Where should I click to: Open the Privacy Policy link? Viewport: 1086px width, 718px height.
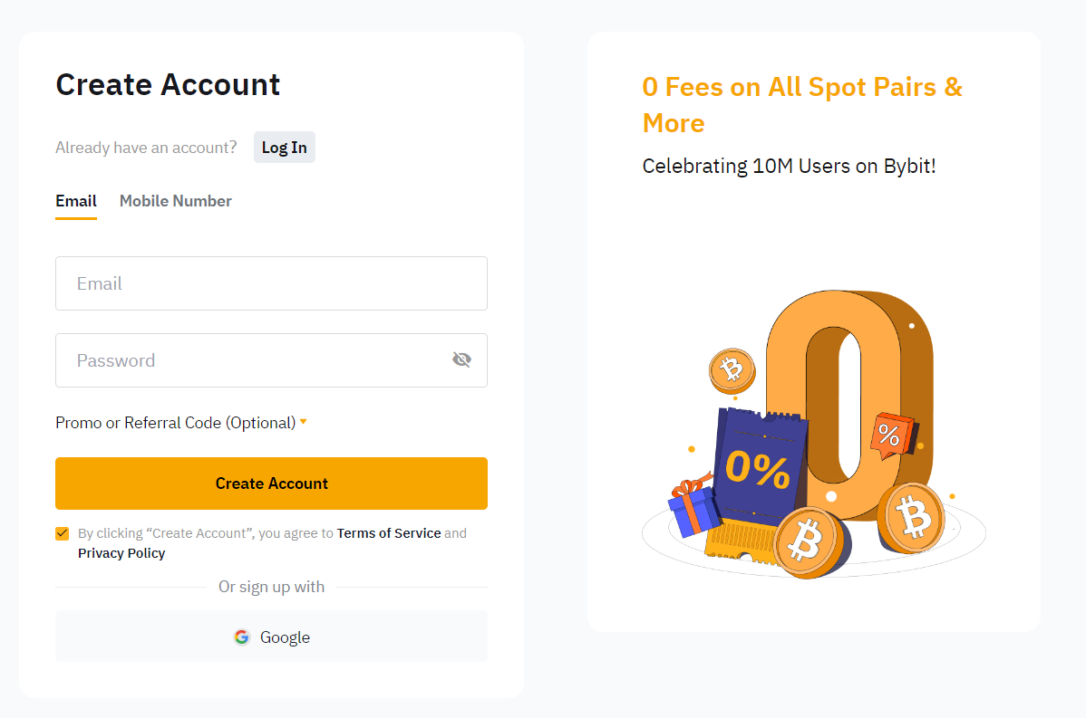[x=121, y=553]
